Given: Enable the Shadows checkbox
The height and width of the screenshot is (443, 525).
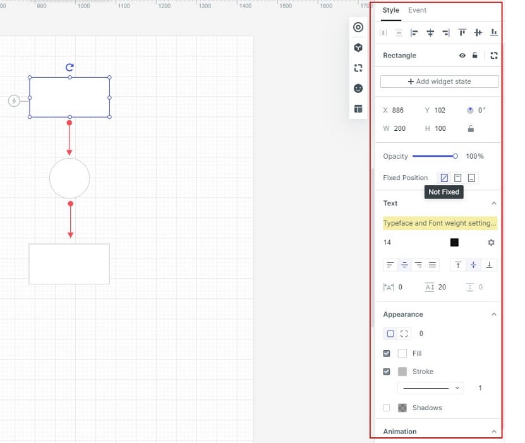Looking at the screenshot, I should click(387, 408).
